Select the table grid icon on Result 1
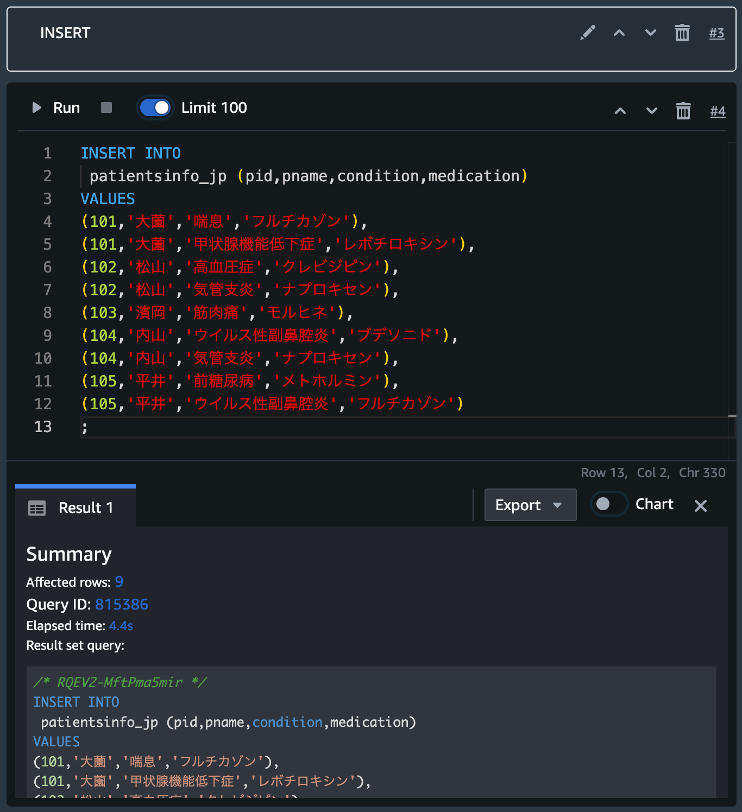This screenshot has width=742, height=812. click(37, 508)
